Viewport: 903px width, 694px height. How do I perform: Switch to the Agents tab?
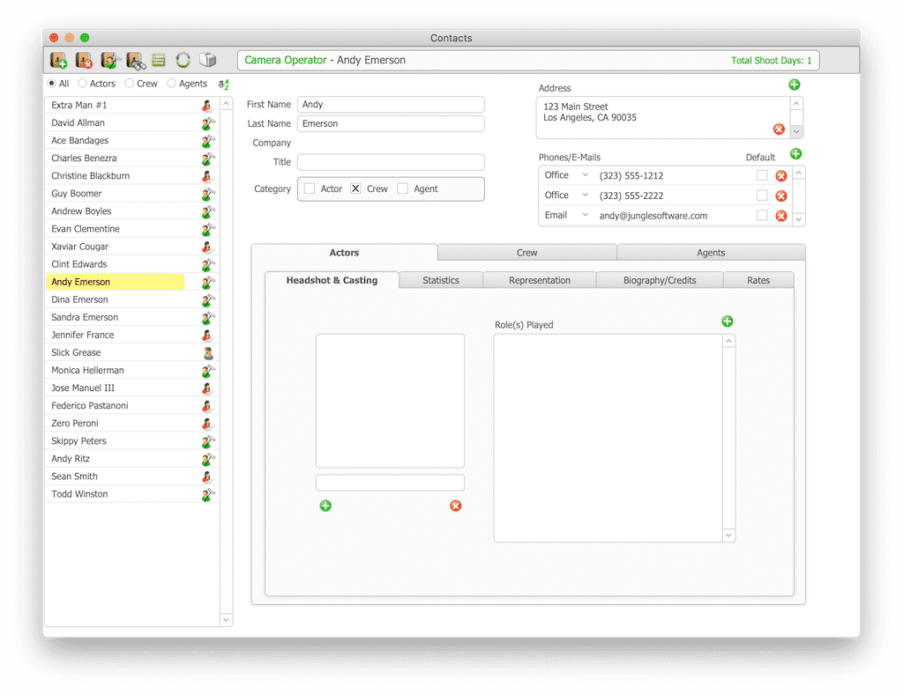point(711,253)
